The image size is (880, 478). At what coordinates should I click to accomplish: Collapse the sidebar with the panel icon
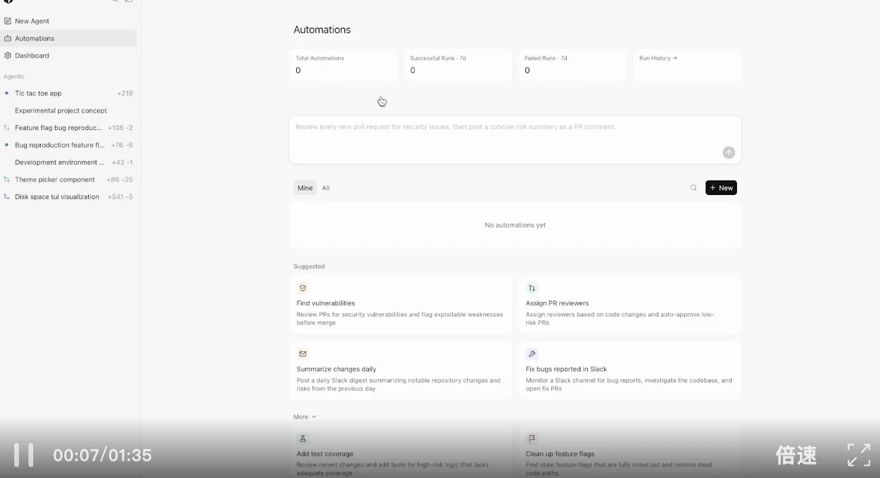[127, 3]
